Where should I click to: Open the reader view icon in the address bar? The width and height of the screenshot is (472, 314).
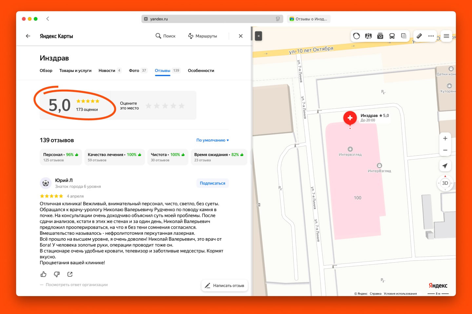[x=278, y=19]
